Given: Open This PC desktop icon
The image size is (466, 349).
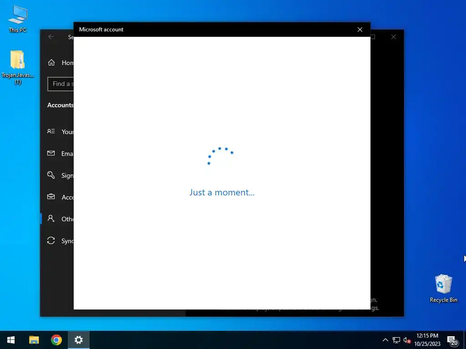Looking at the screenshot, I should tap(18, 18).
